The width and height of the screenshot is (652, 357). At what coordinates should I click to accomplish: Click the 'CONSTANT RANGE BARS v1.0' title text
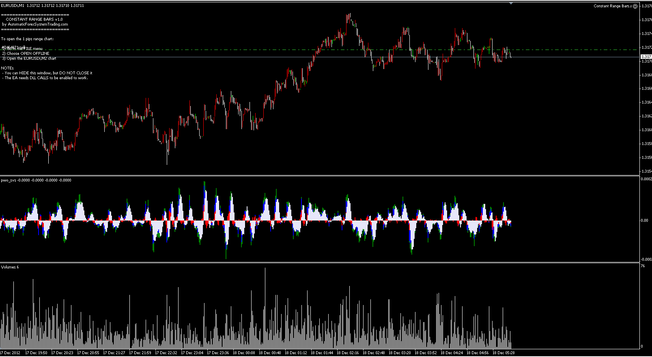34,19
